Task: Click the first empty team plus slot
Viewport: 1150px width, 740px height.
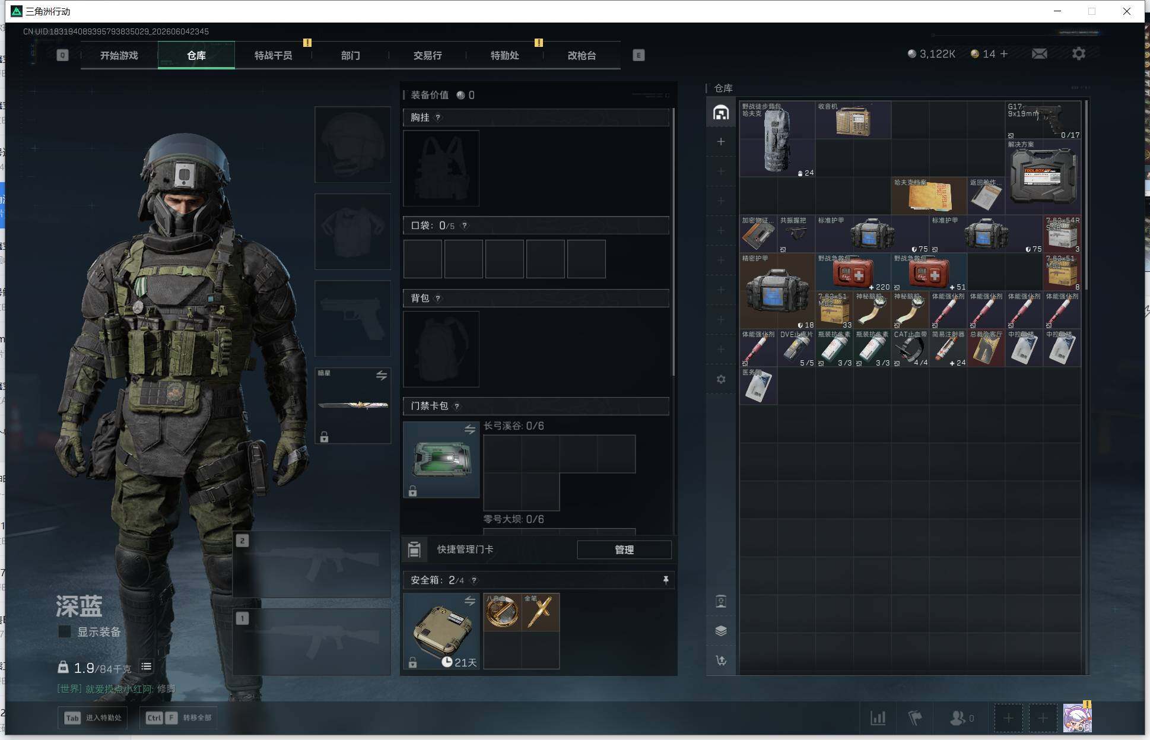Action: pyautogui.click(x=1008, y=718)
